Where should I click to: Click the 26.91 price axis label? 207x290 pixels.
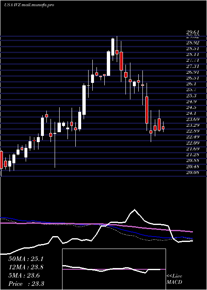(x=193, y=72)
